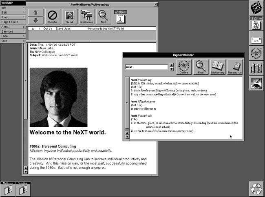Viewport: 265px width, 197px height.
Task: Open the Recycler icon
Action: pyautogui.click(x=256, y=189)
